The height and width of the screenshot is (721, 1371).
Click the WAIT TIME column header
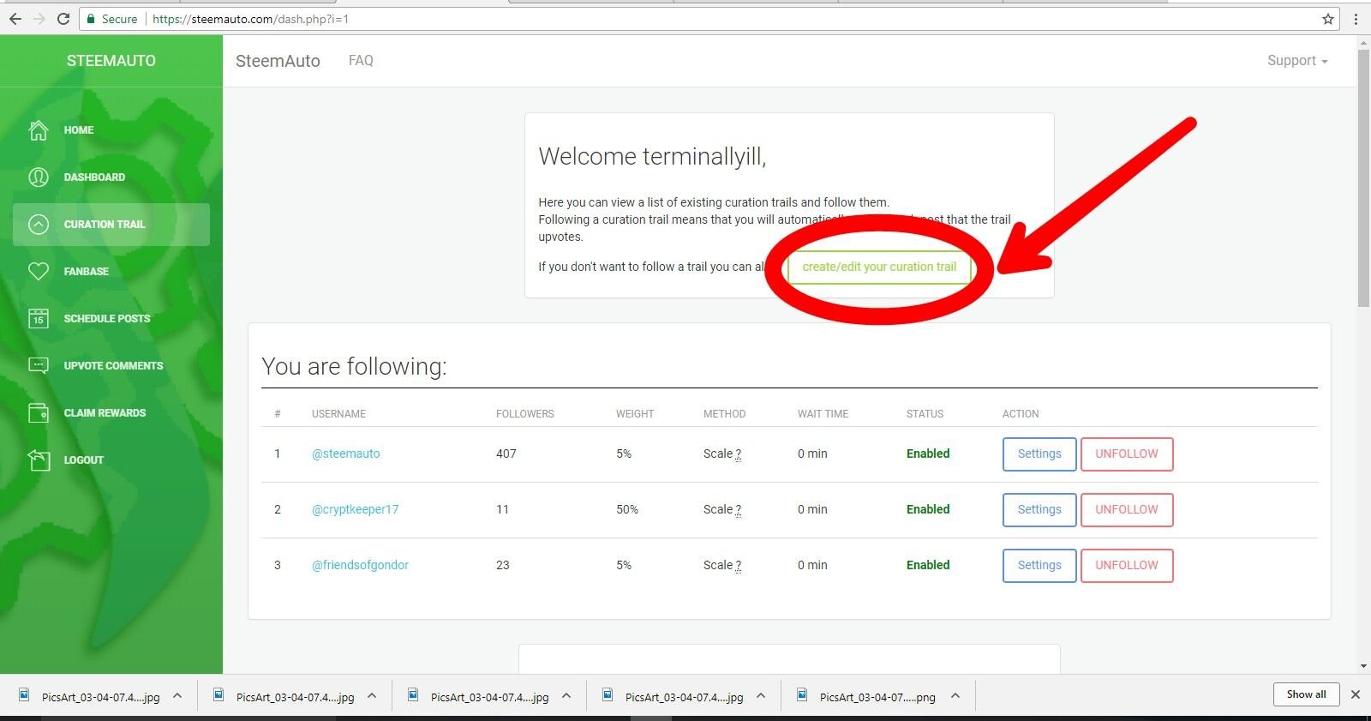point(823,414)
